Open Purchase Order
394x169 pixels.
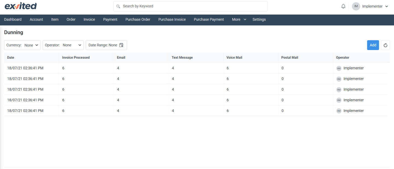click(x=138, y=19)
